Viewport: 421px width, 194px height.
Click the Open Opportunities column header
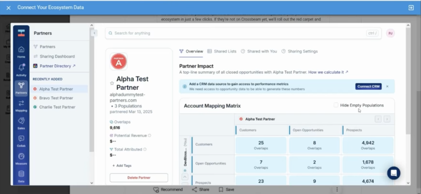tap(308, 130)
